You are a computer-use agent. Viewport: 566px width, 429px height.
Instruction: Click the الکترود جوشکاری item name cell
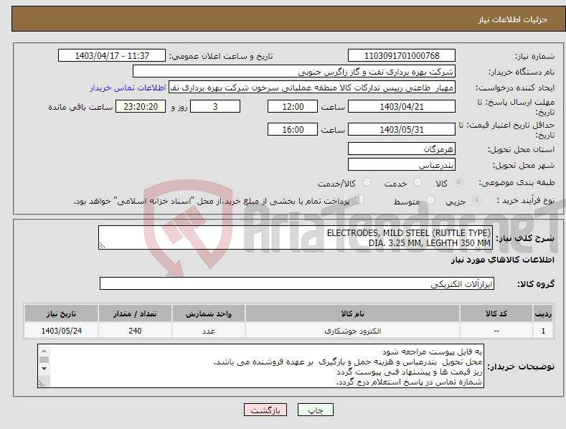[x=352, y=331]
